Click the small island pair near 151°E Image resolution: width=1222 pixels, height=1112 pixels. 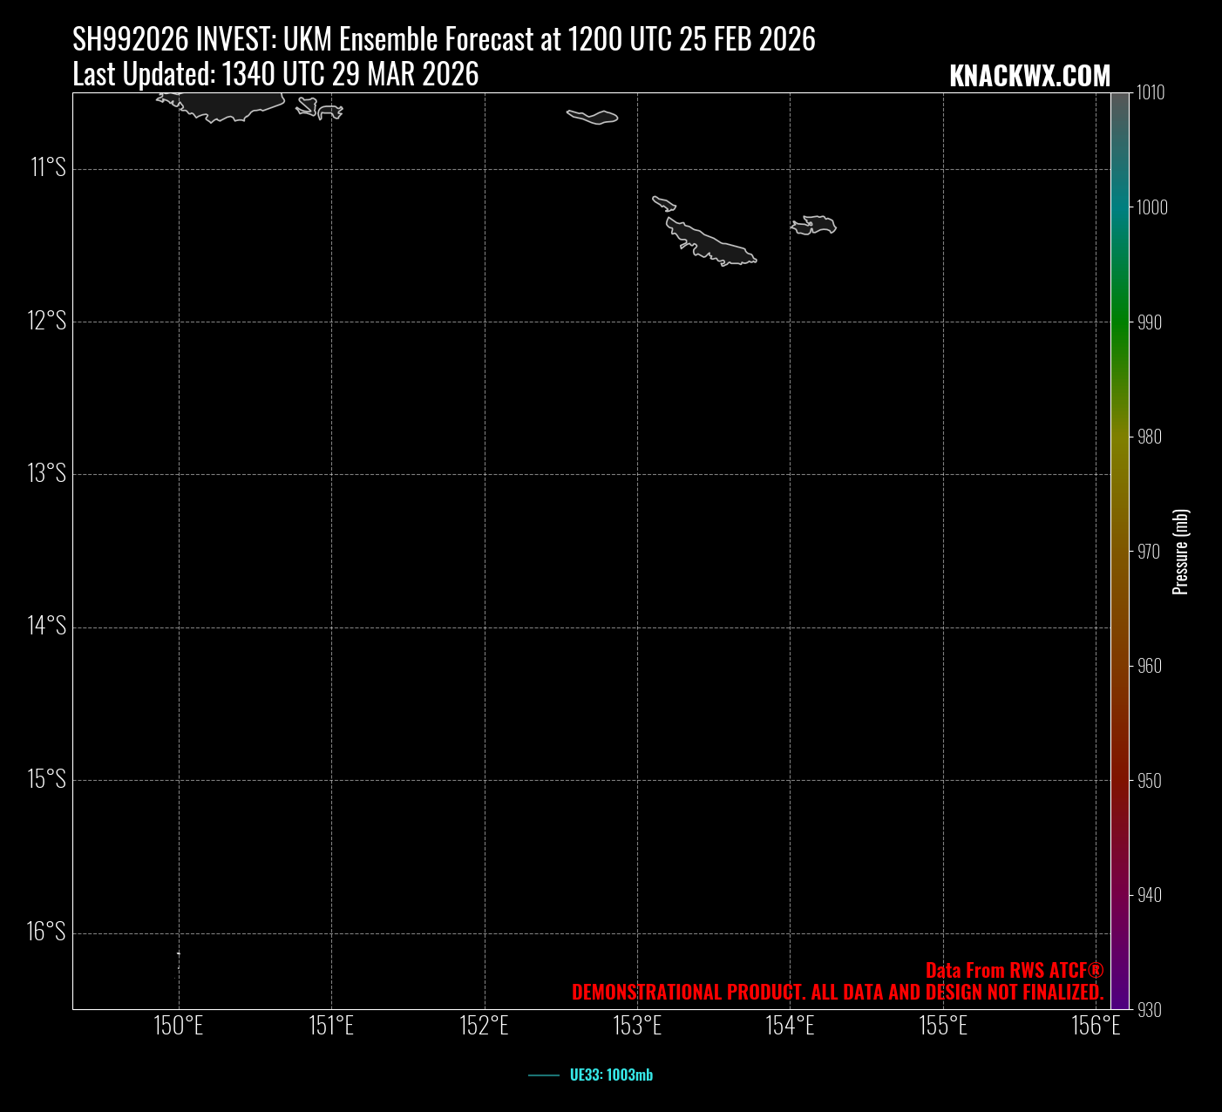(319, 109)
